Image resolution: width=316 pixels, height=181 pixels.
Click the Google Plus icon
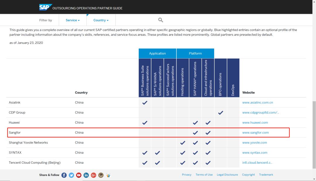click(x=94, y=175)
